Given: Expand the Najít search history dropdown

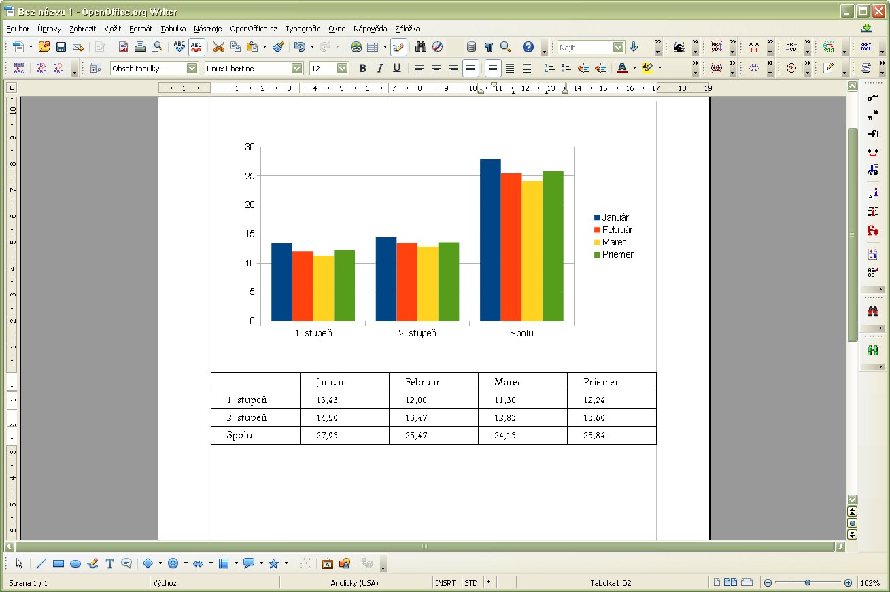Looking at the screenshot, I should [618, 47].
